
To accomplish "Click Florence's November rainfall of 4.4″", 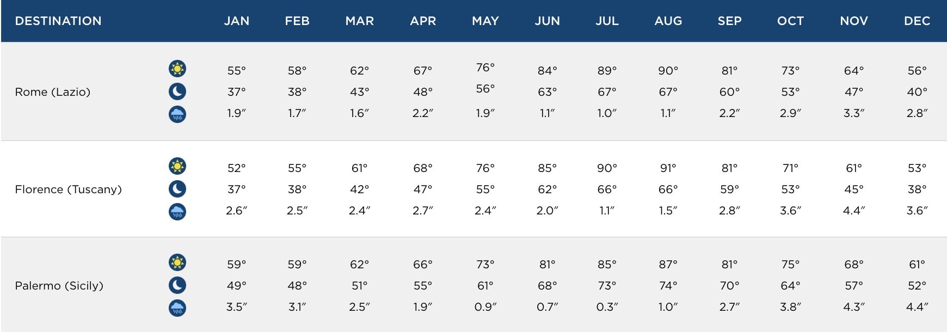I will point(854,210).
